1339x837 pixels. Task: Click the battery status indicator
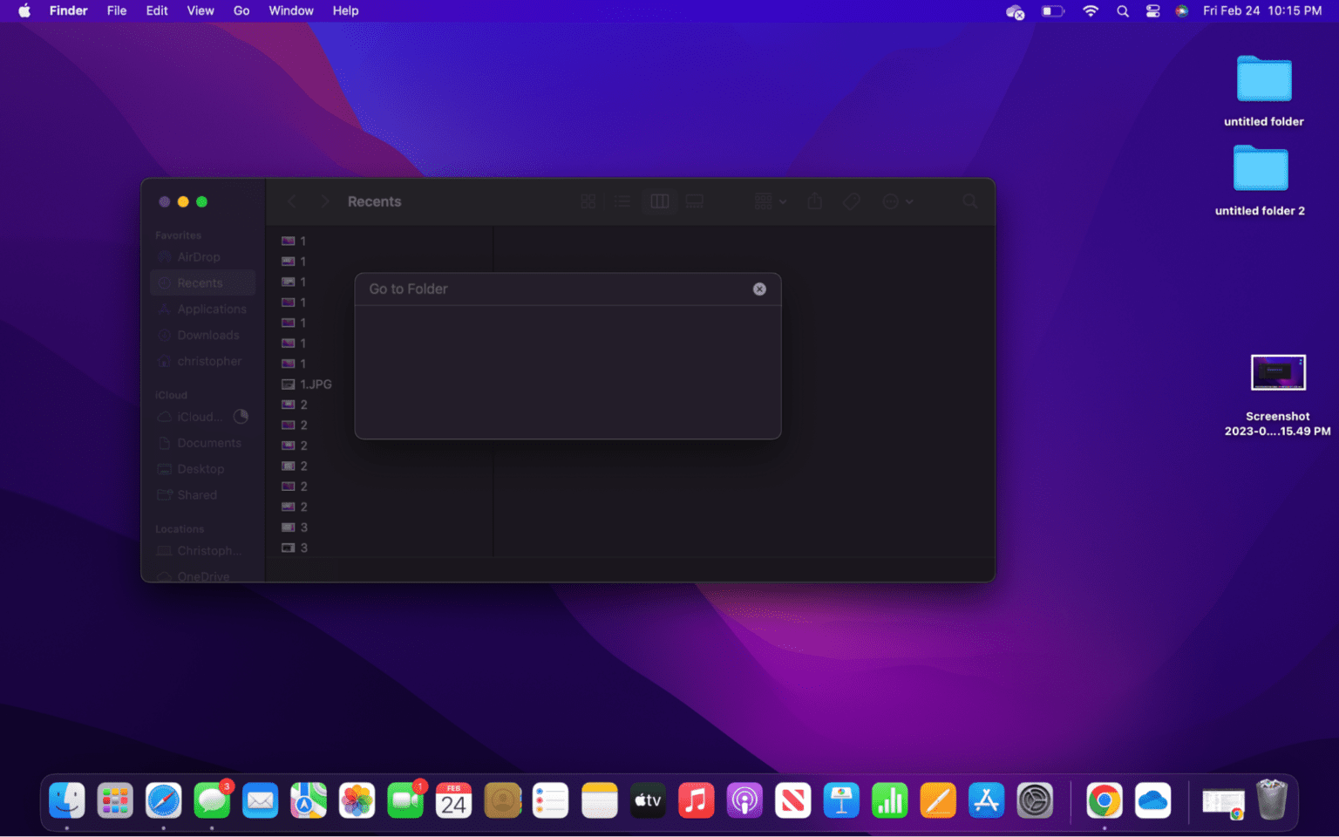[x=1052, y=10]
